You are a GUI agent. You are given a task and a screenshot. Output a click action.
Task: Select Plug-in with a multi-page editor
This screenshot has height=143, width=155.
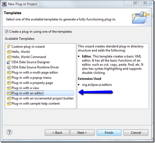[x=35, y=72]
